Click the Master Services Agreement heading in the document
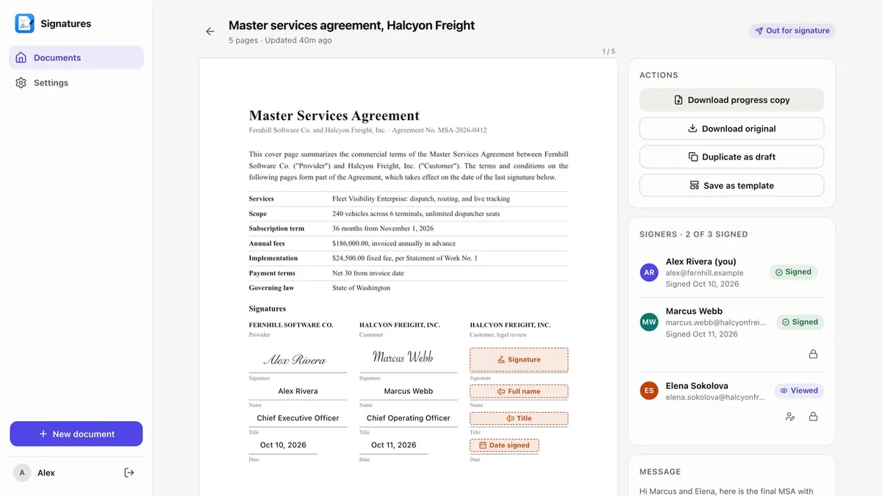 pos(334,115)
